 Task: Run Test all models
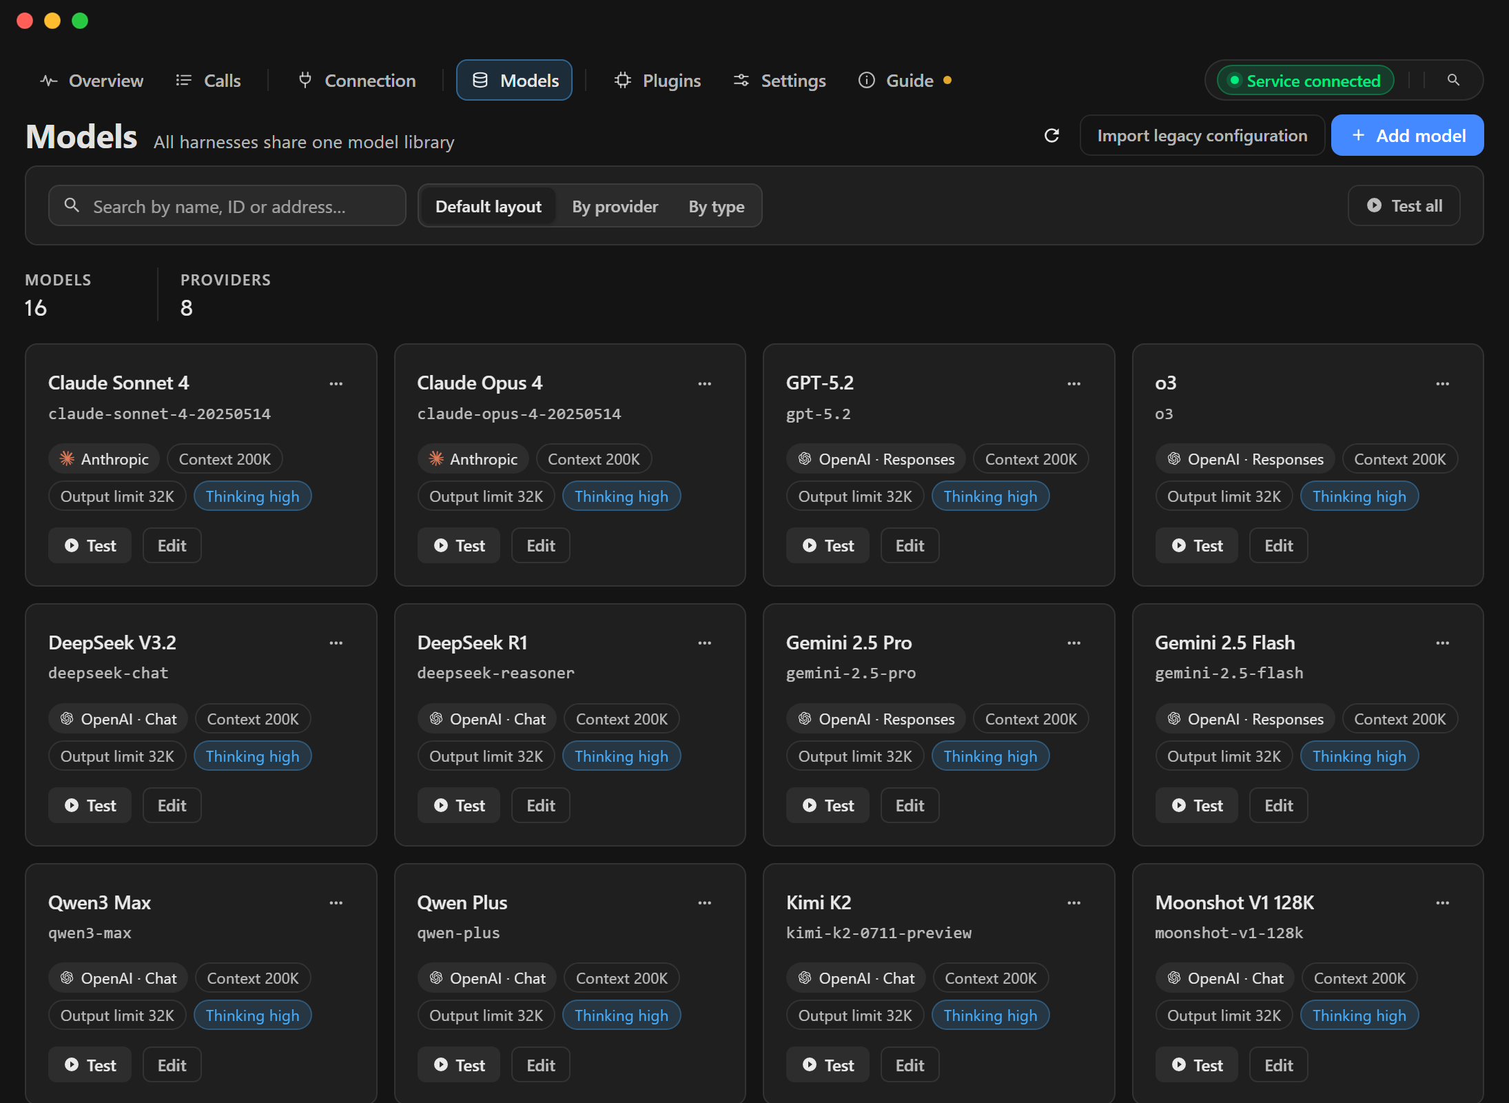pyautogui.click(x=1404, y=205)
